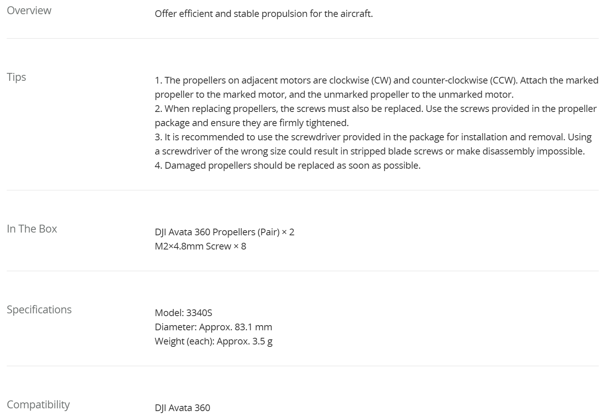Click the 'Model: 3340S' specification

(x=183, y=313)
